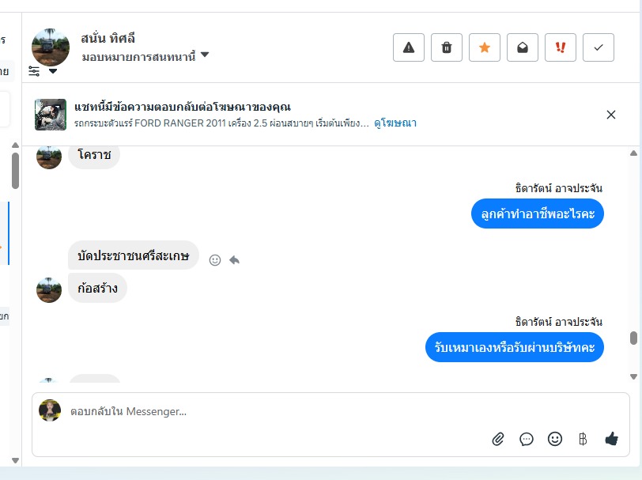Open the emoji picker in reply box
This screenshot has height=480, width=642.
click(x=555, y=439)
